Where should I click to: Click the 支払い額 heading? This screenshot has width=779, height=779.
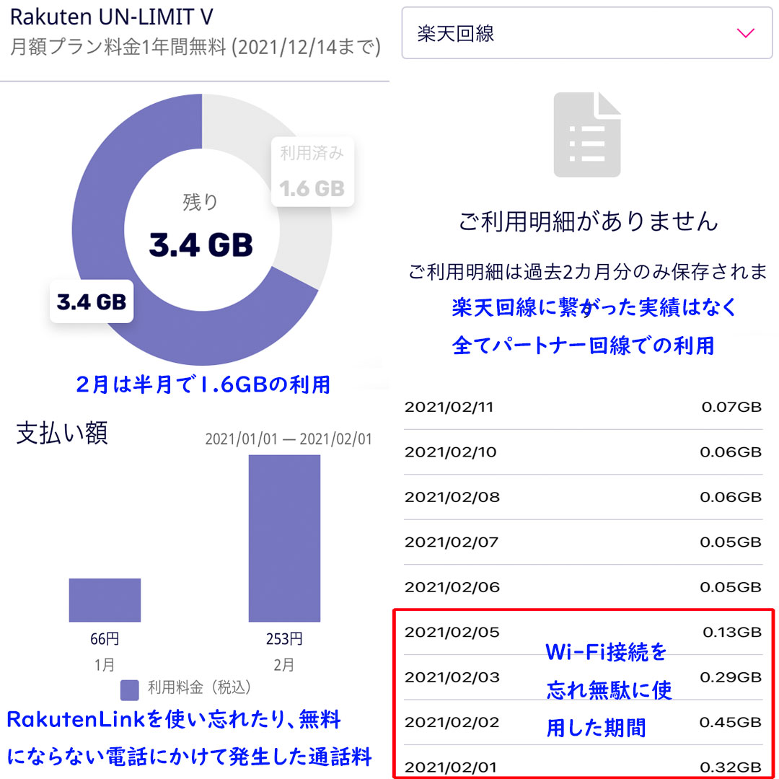click(62, 433)
